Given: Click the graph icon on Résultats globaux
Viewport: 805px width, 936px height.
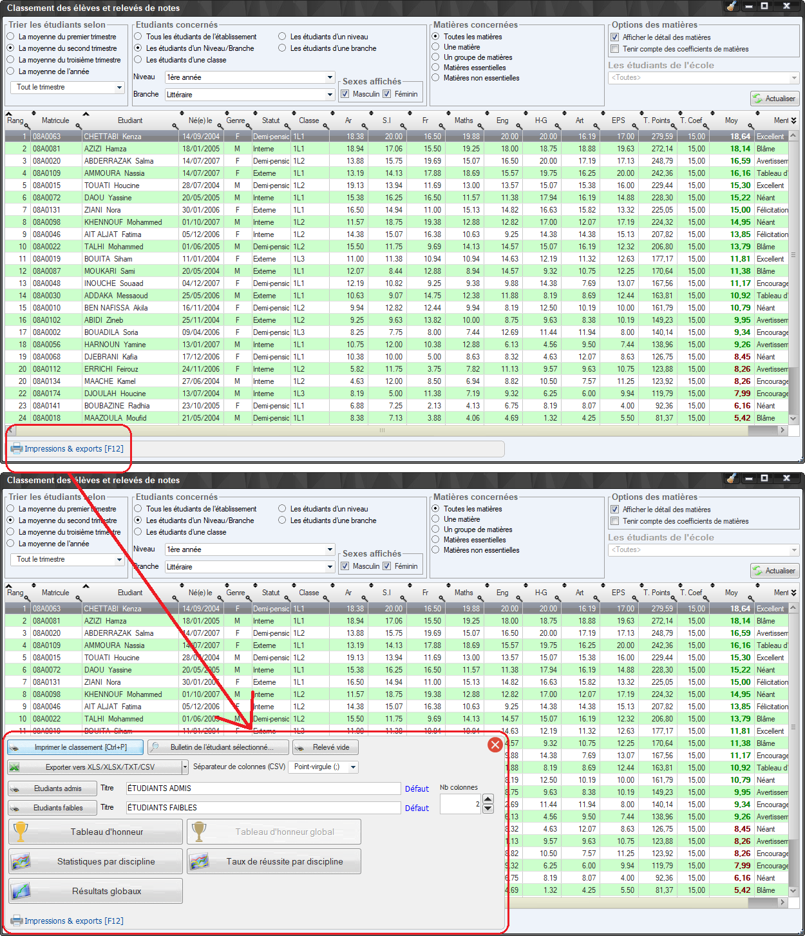Looking at the screenshot, I should point(21,891).
